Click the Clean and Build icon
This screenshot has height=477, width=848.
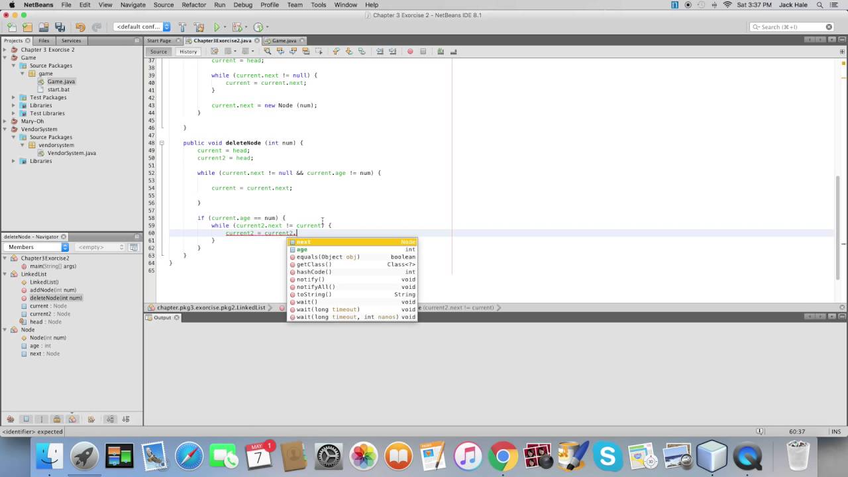click(199, 27)
